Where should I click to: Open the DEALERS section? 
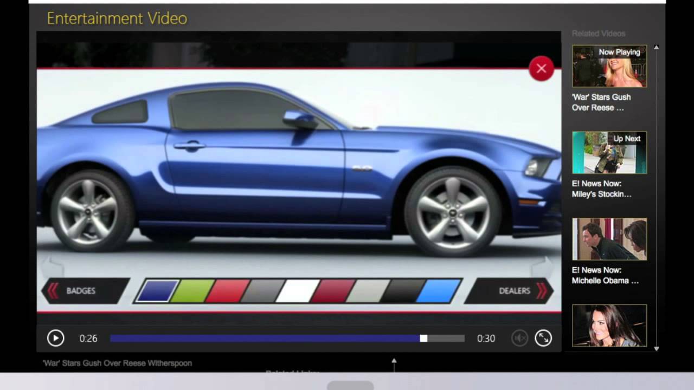click(x=509, y=291)
